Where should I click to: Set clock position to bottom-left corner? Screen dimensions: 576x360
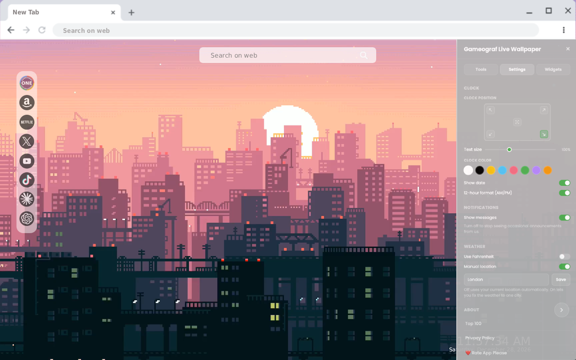pyautogui.click(x=491, y=134)
